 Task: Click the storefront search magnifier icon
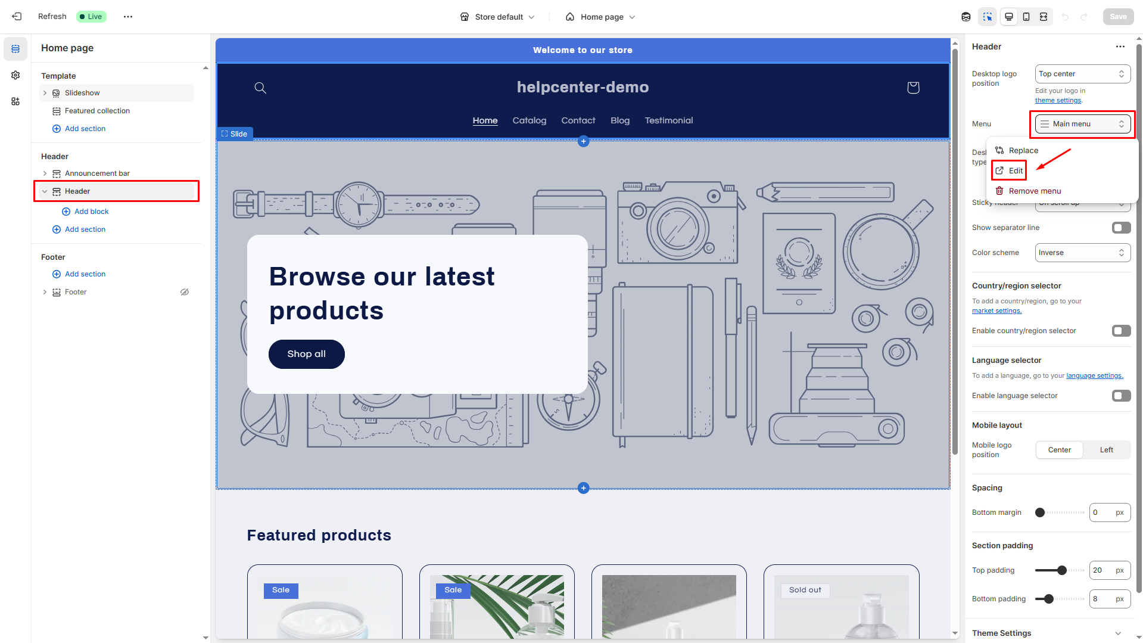(260, 88)
